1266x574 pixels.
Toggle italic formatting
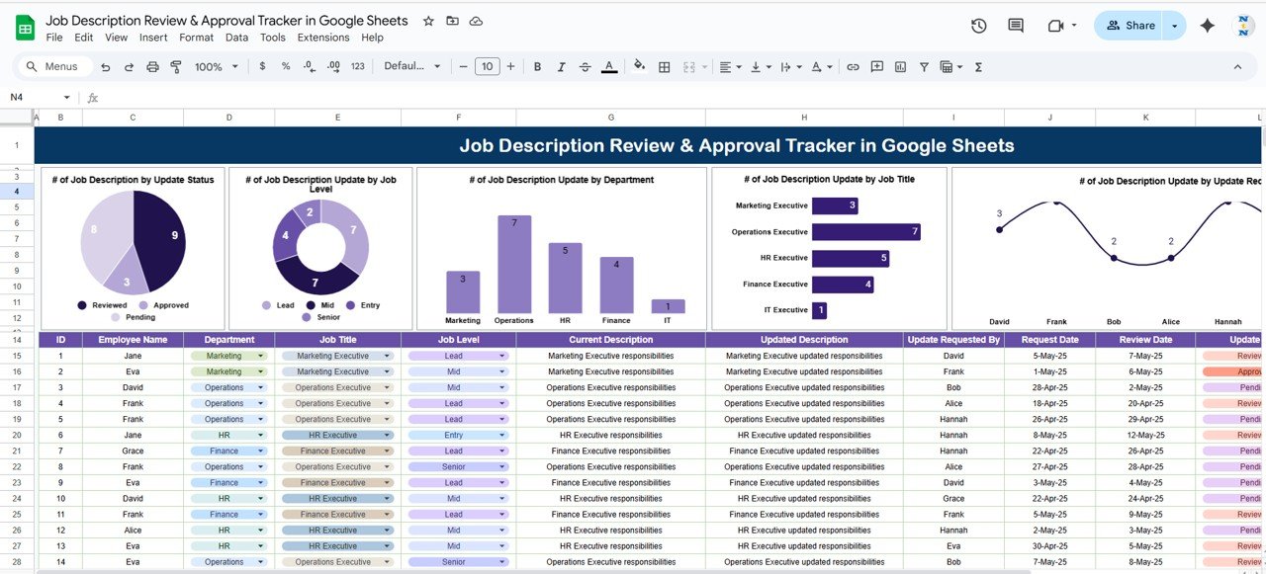(562, 67)
